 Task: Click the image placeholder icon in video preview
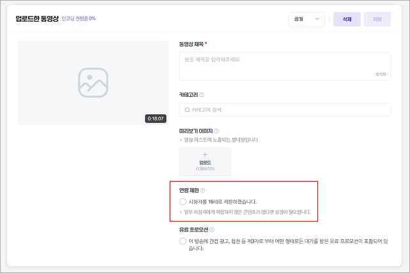click(93, 82)
